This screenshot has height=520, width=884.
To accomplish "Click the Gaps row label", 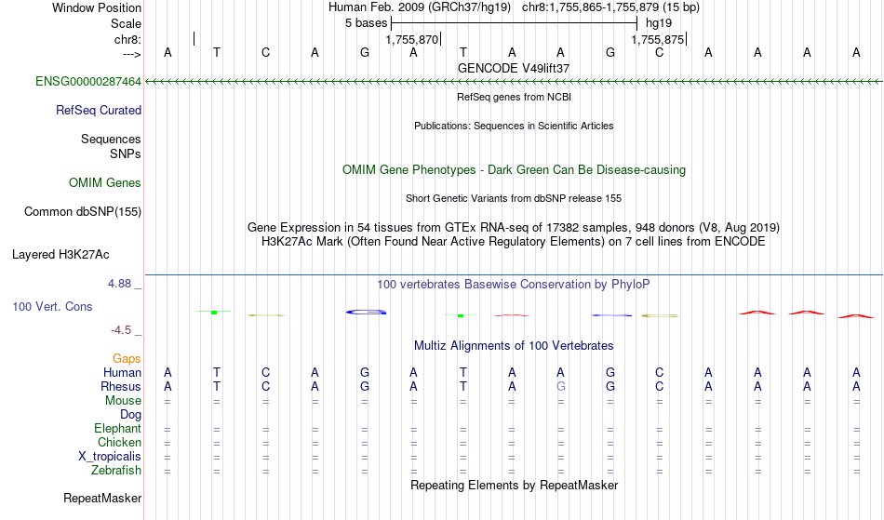I will click(127, 359).
